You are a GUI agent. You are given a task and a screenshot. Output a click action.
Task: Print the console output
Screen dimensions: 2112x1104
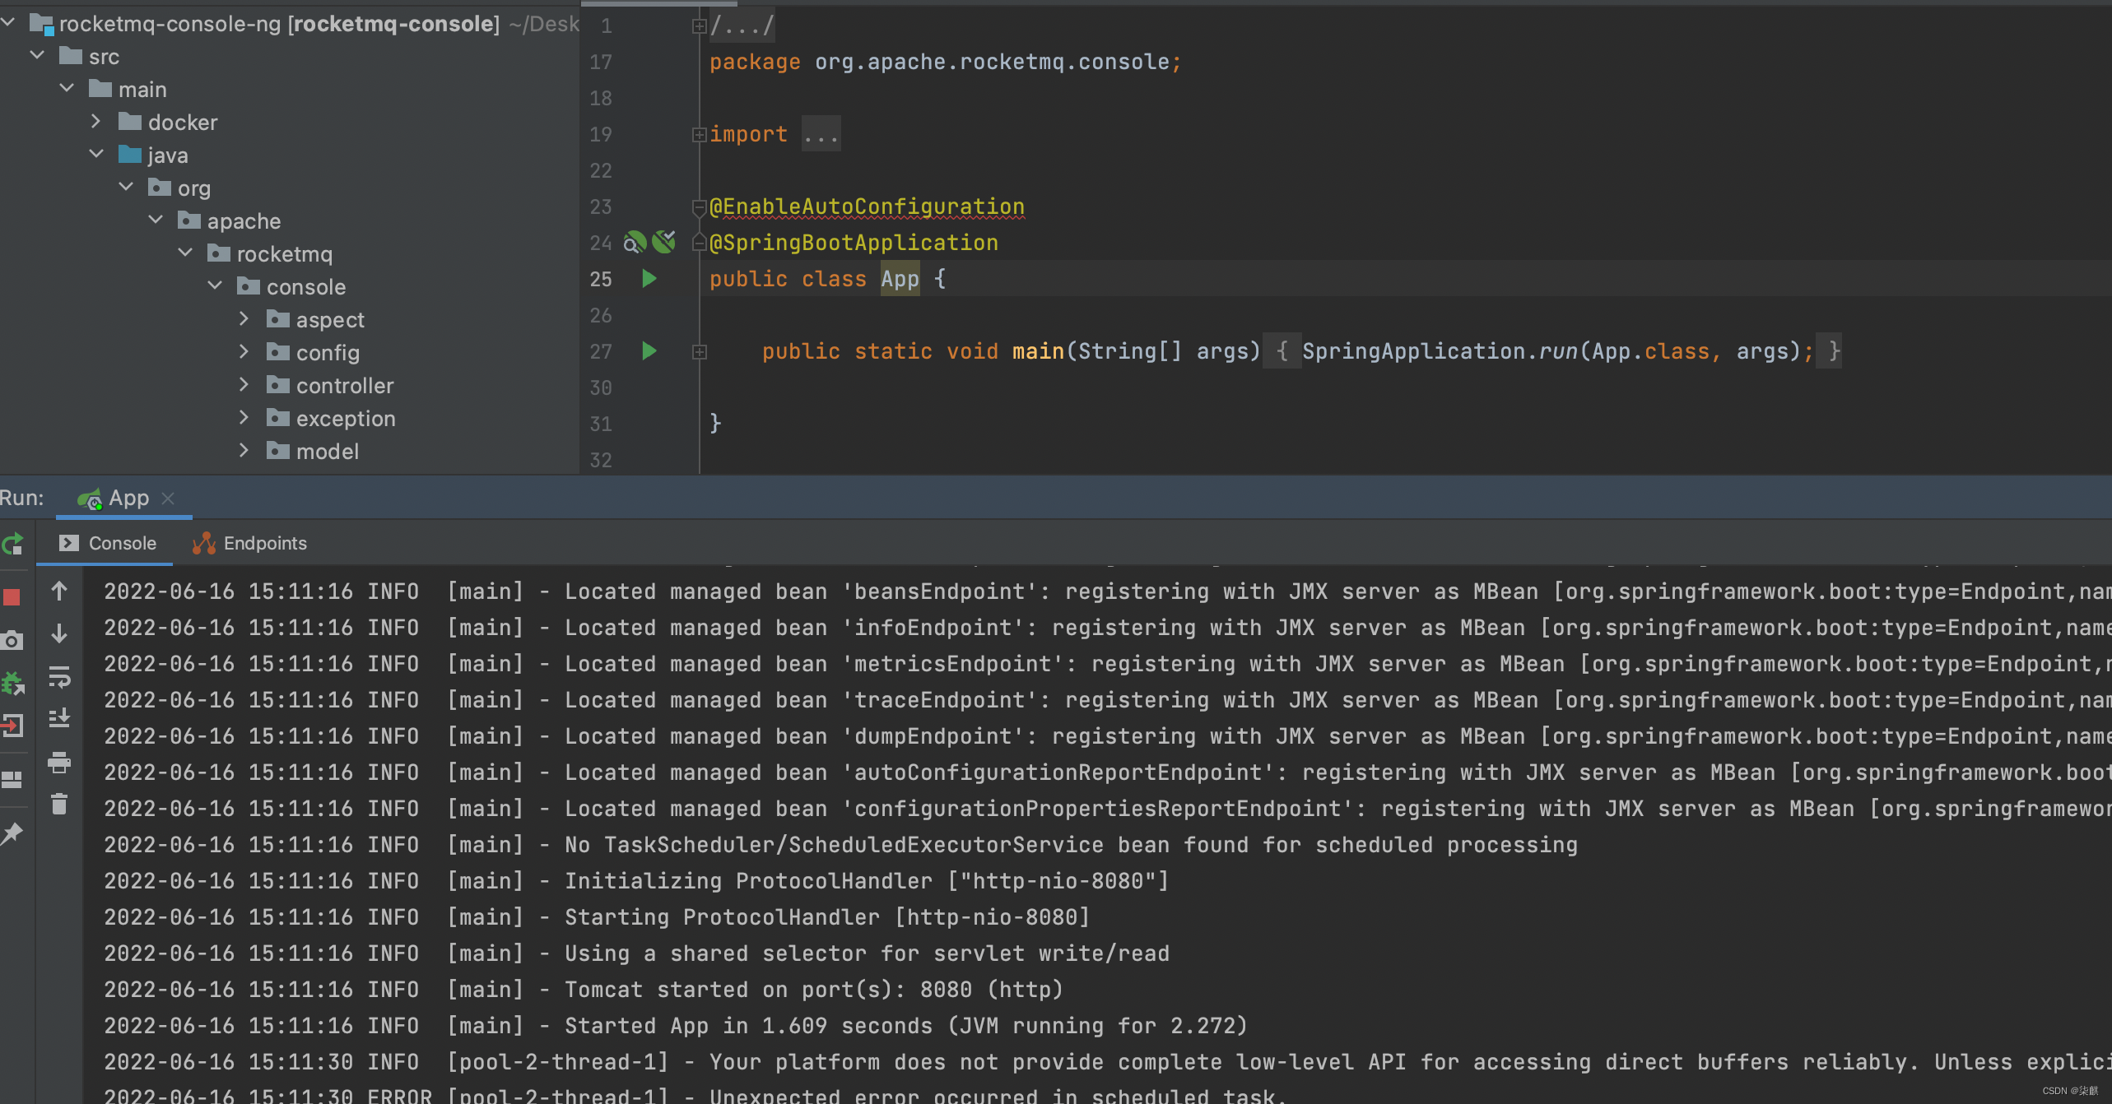click(x=59, y=763)
